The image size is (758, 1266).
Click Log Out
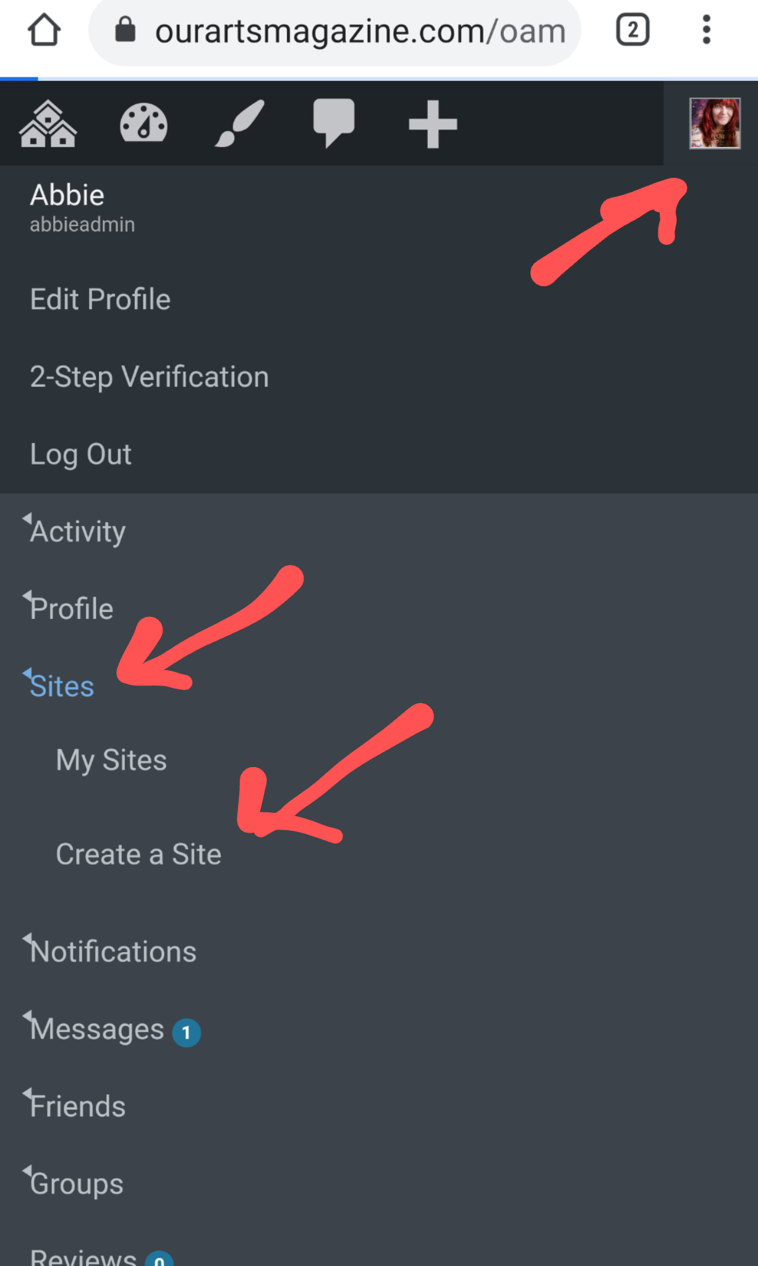point(81,455)
